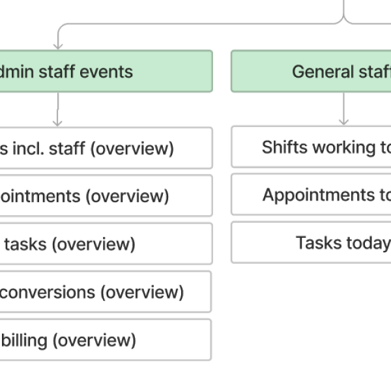Image resolution: width=391 pixels, height=391 pixels.
Task: Select the long horizontal connector line
Action: click(201, 24)
